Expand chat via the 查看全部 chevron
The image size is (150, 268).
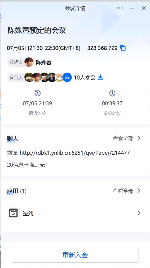139,138
